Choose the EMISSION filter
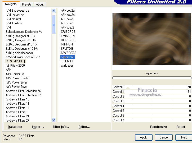The image size is (192, 143). [x=68, y=36]
